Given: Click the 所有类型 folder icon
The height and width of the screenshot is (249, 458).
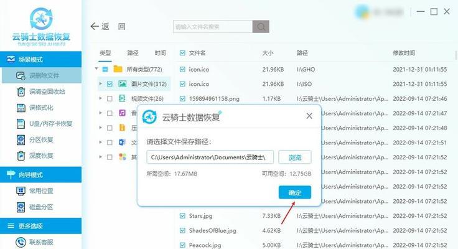Looking at the screenshot, I should click(118, 69).
